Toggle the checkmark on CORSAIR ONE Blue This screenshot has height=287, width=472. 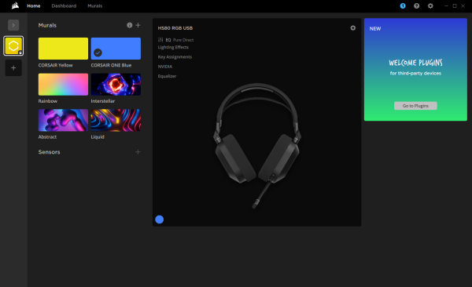click(x=98, y=53)
